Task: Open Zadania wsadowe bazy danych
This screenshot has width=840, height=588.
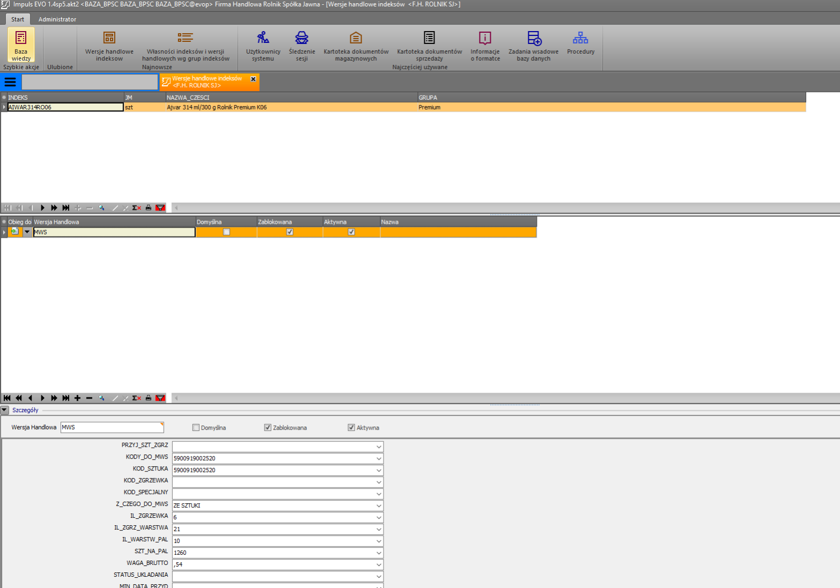Action: coord(533,45)
